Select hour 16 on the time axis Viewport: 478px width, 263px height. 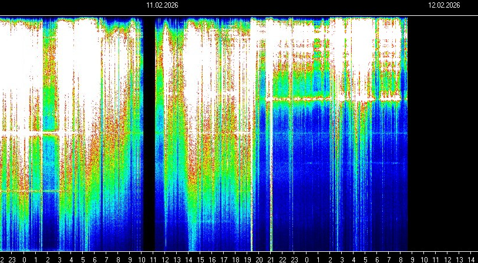pyautogui.click(x=212, y=259)
